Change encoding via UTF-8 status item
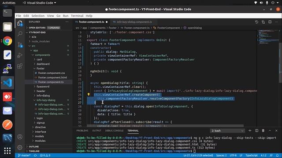The image size is (282, 158). 233,155
